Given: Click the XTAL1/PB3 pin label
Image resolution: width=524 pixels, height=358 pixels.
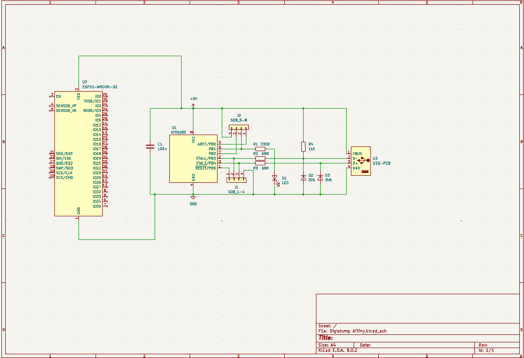Looking at the screenshot, I should 206,159.
